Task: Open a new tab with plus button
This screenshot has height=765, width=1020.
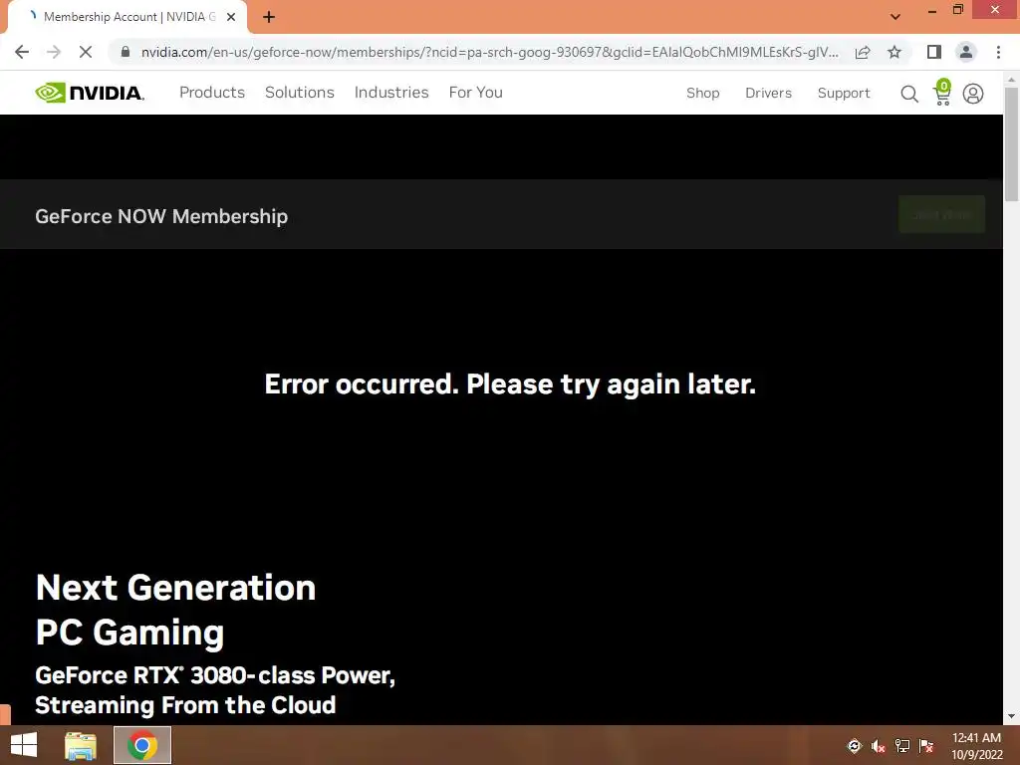Action: coord(269,18)
